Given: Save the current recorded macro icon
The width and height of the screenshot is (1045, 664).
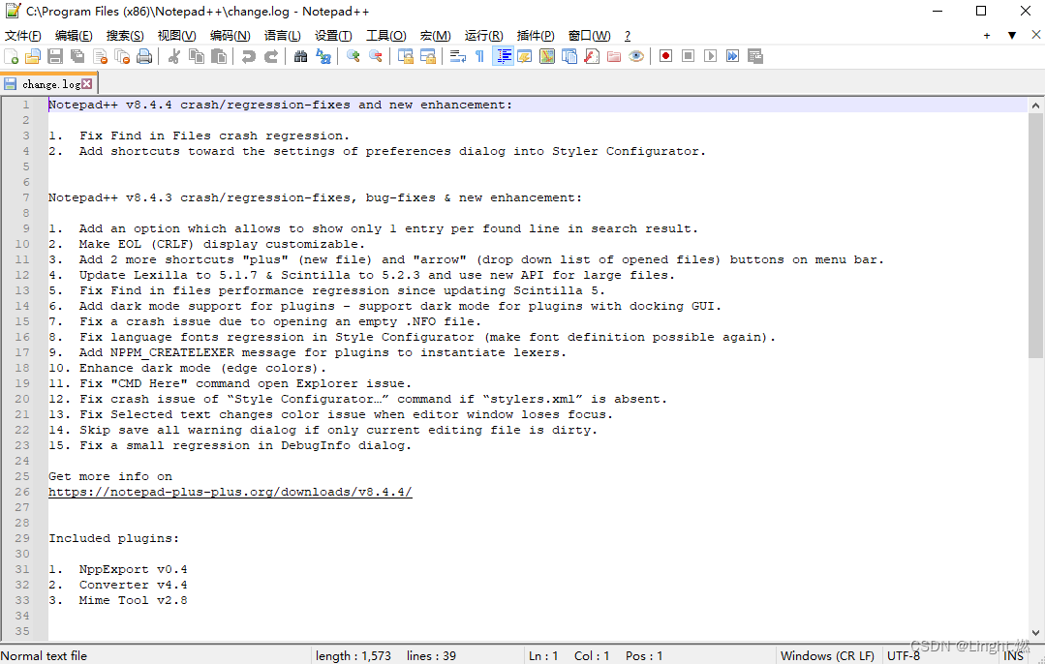Looking at the screenshot, I should pyautogui.click(x=755, y=56).
